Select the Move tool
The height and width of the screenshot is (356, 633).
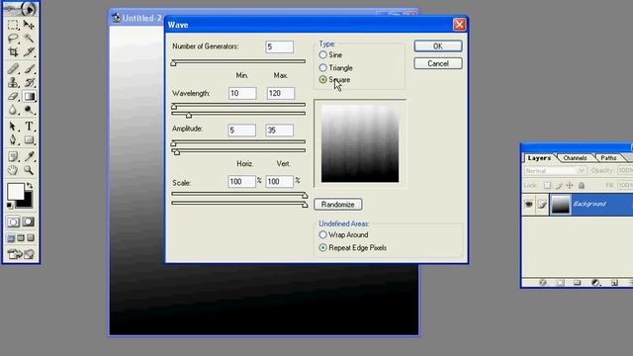(x=29, y=25)
